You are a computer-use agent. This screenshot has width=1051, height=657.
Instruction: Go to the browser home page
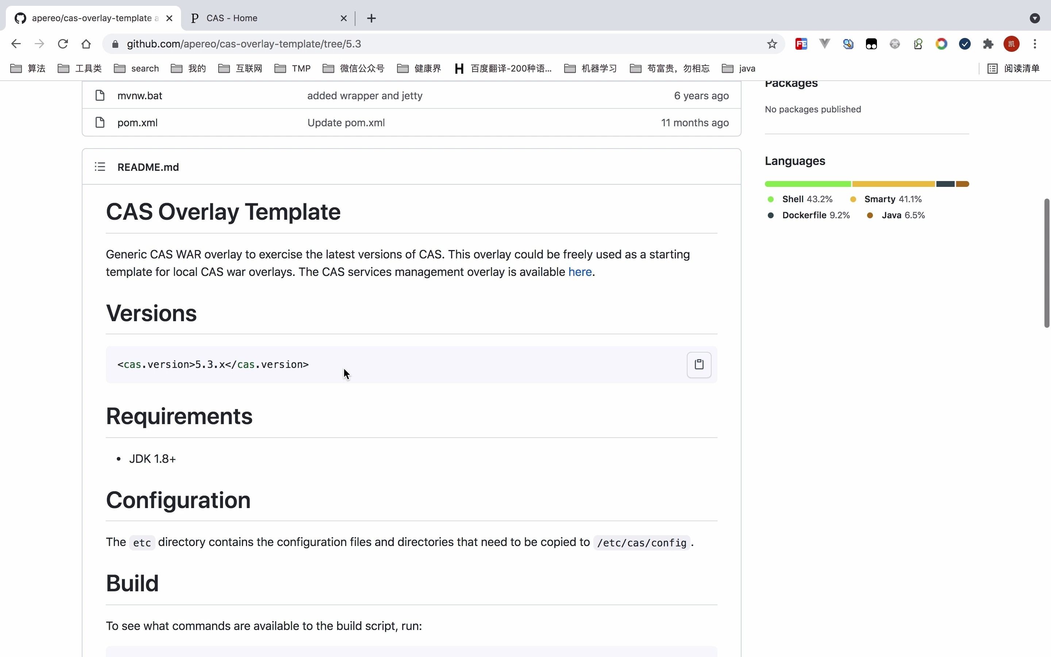pyautogui.click(x=86, y=44)
